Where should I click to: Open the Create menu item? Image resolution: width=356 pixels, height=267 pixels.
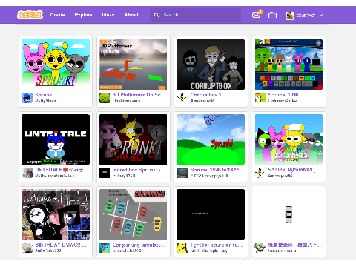tap(57, 15)
